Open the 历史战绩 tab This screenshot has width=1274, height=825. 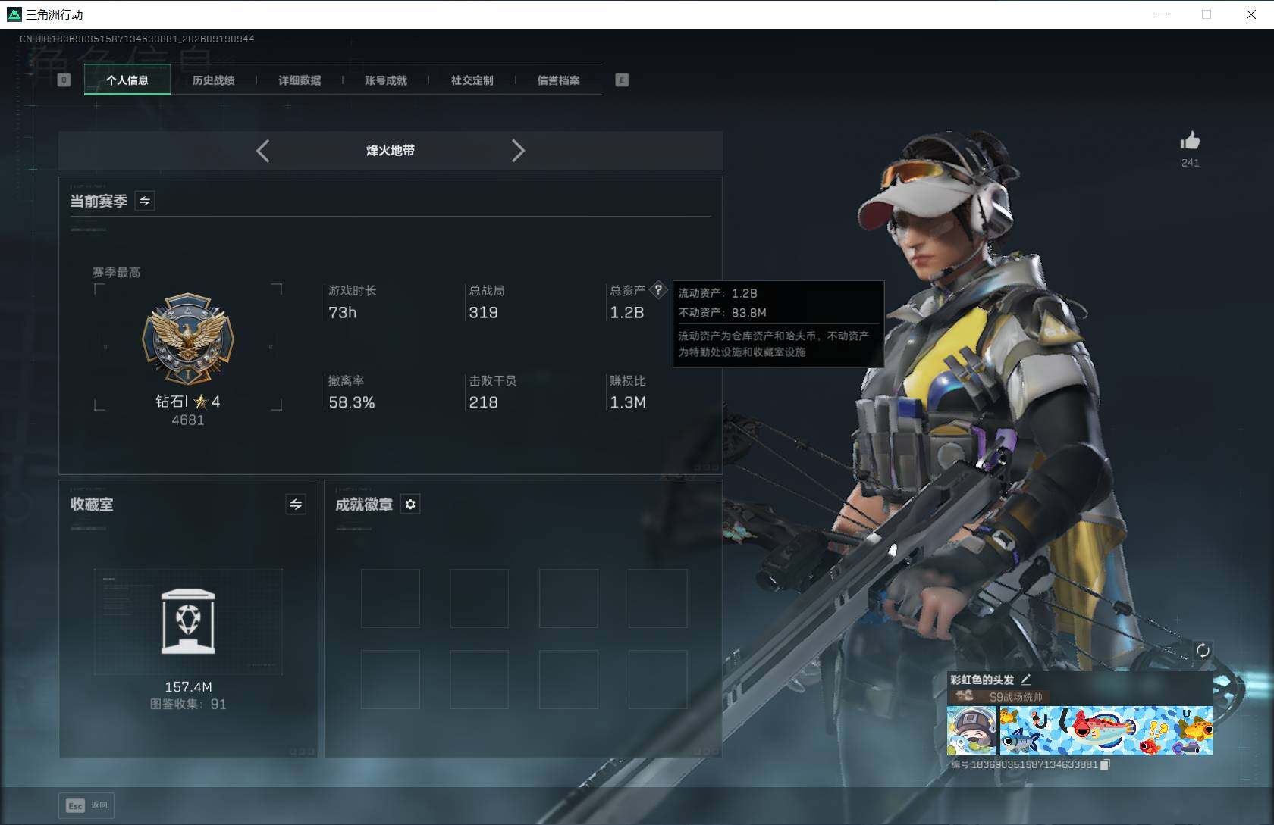213,80
